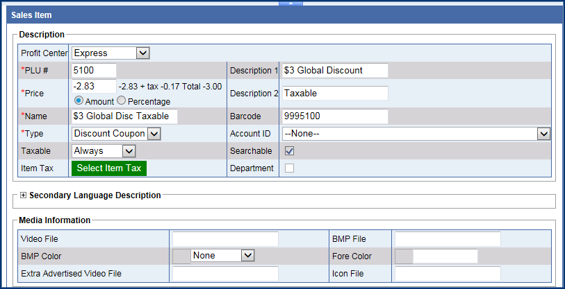Click the BMP Color swatch box
The image size is (565, 289).
pos(181,256)
